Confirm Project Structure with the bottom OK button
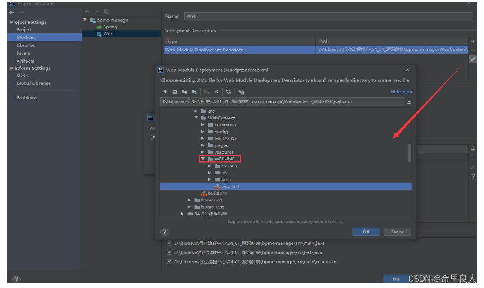This screenshot has width=484, height=288. [x=396, y=279]
